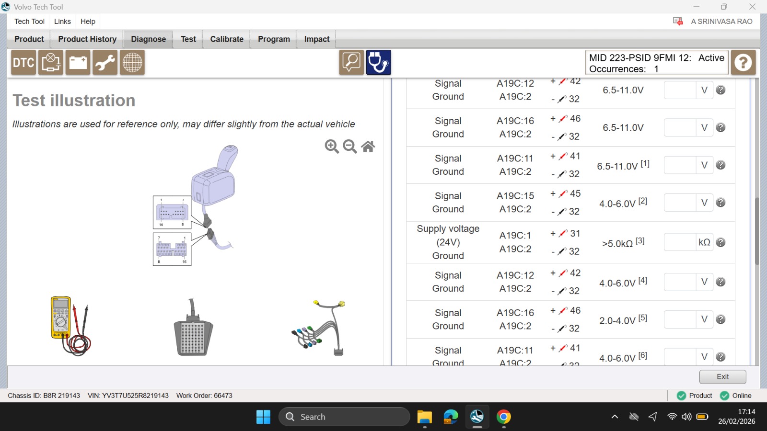This screenshot has width=767, height=431.
Task: Open the Links menu
Action: pyautogui.click(x=62, y=22)
